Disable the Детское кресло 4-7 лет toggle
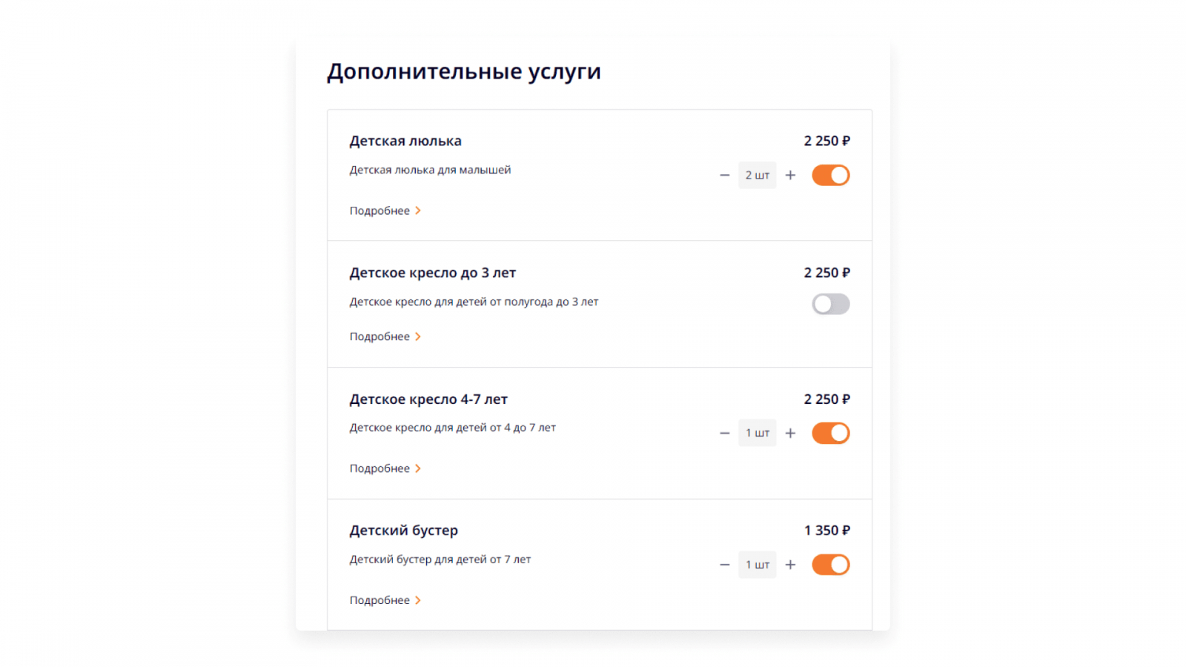Screen dimensions: 1186x667 830,433
